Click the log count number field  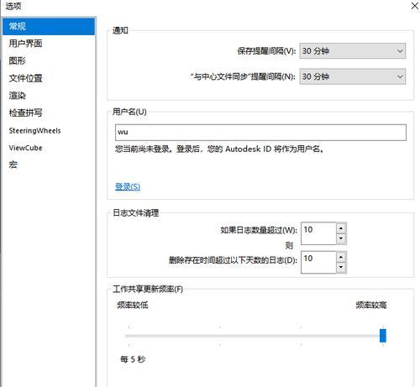(318, 233)
